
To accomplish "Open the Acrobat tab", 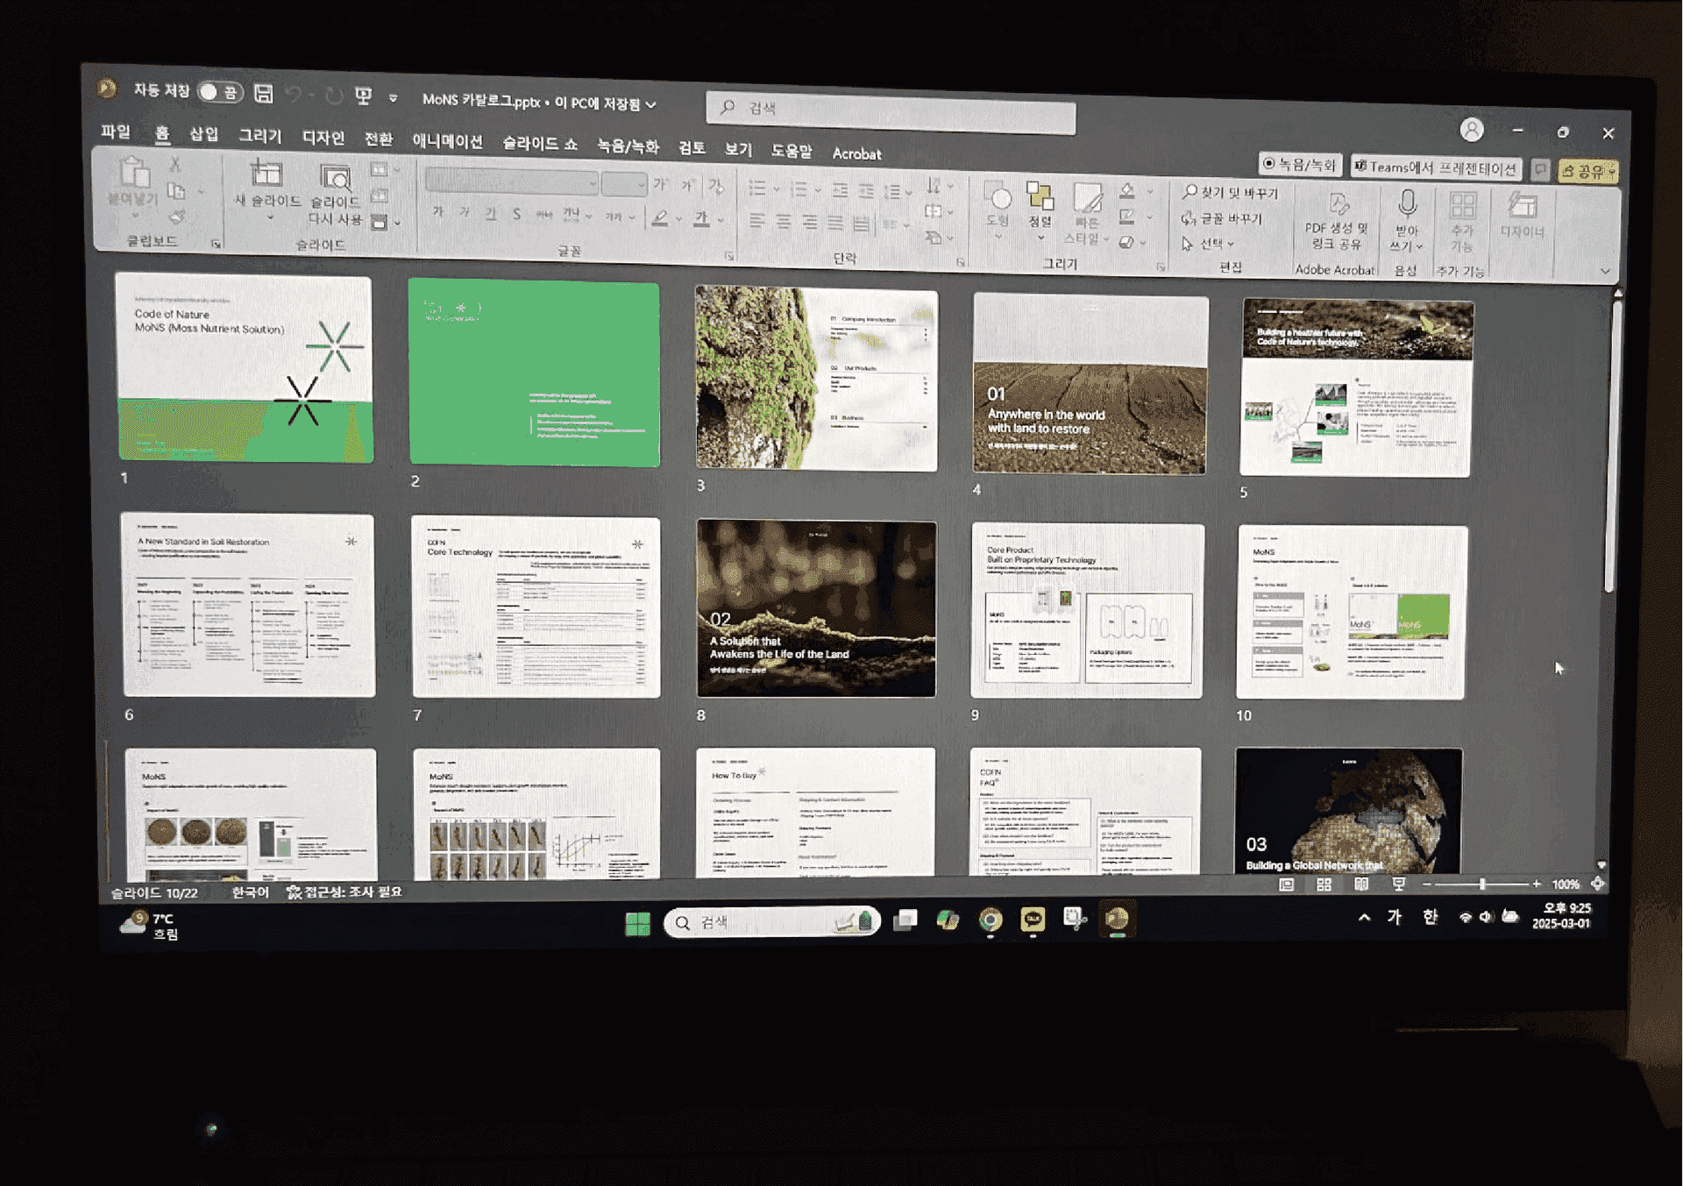I will (856, 153).
